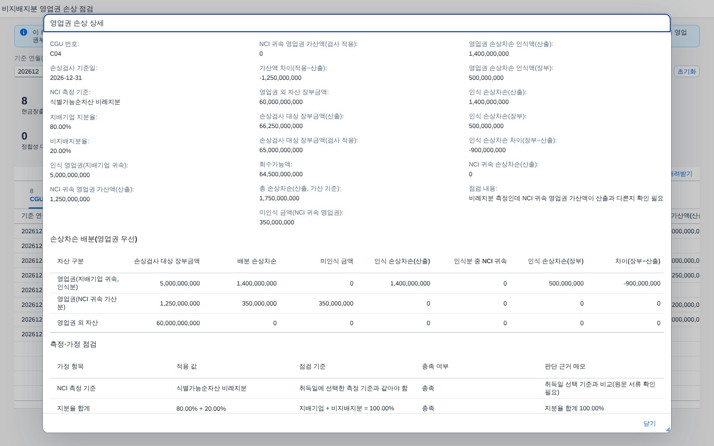Click the date value 2026-12-31

66,78
